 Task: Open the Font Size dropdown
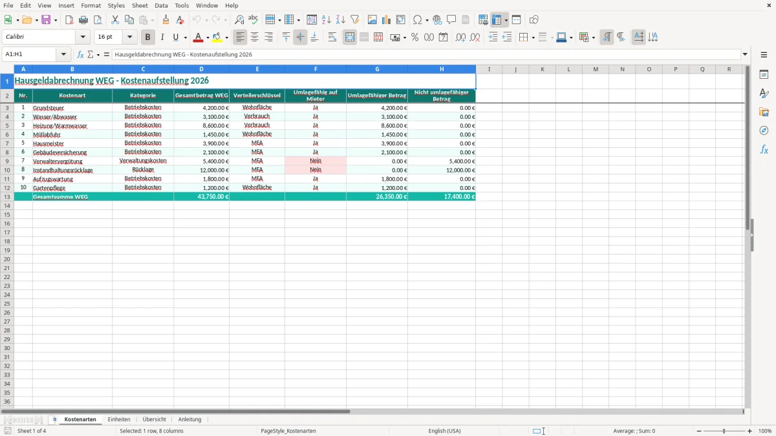click(129, 37)
